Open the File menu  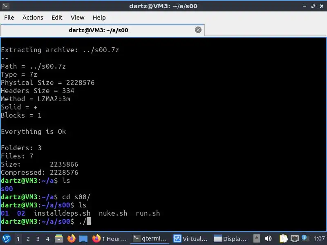coord(9,18)
